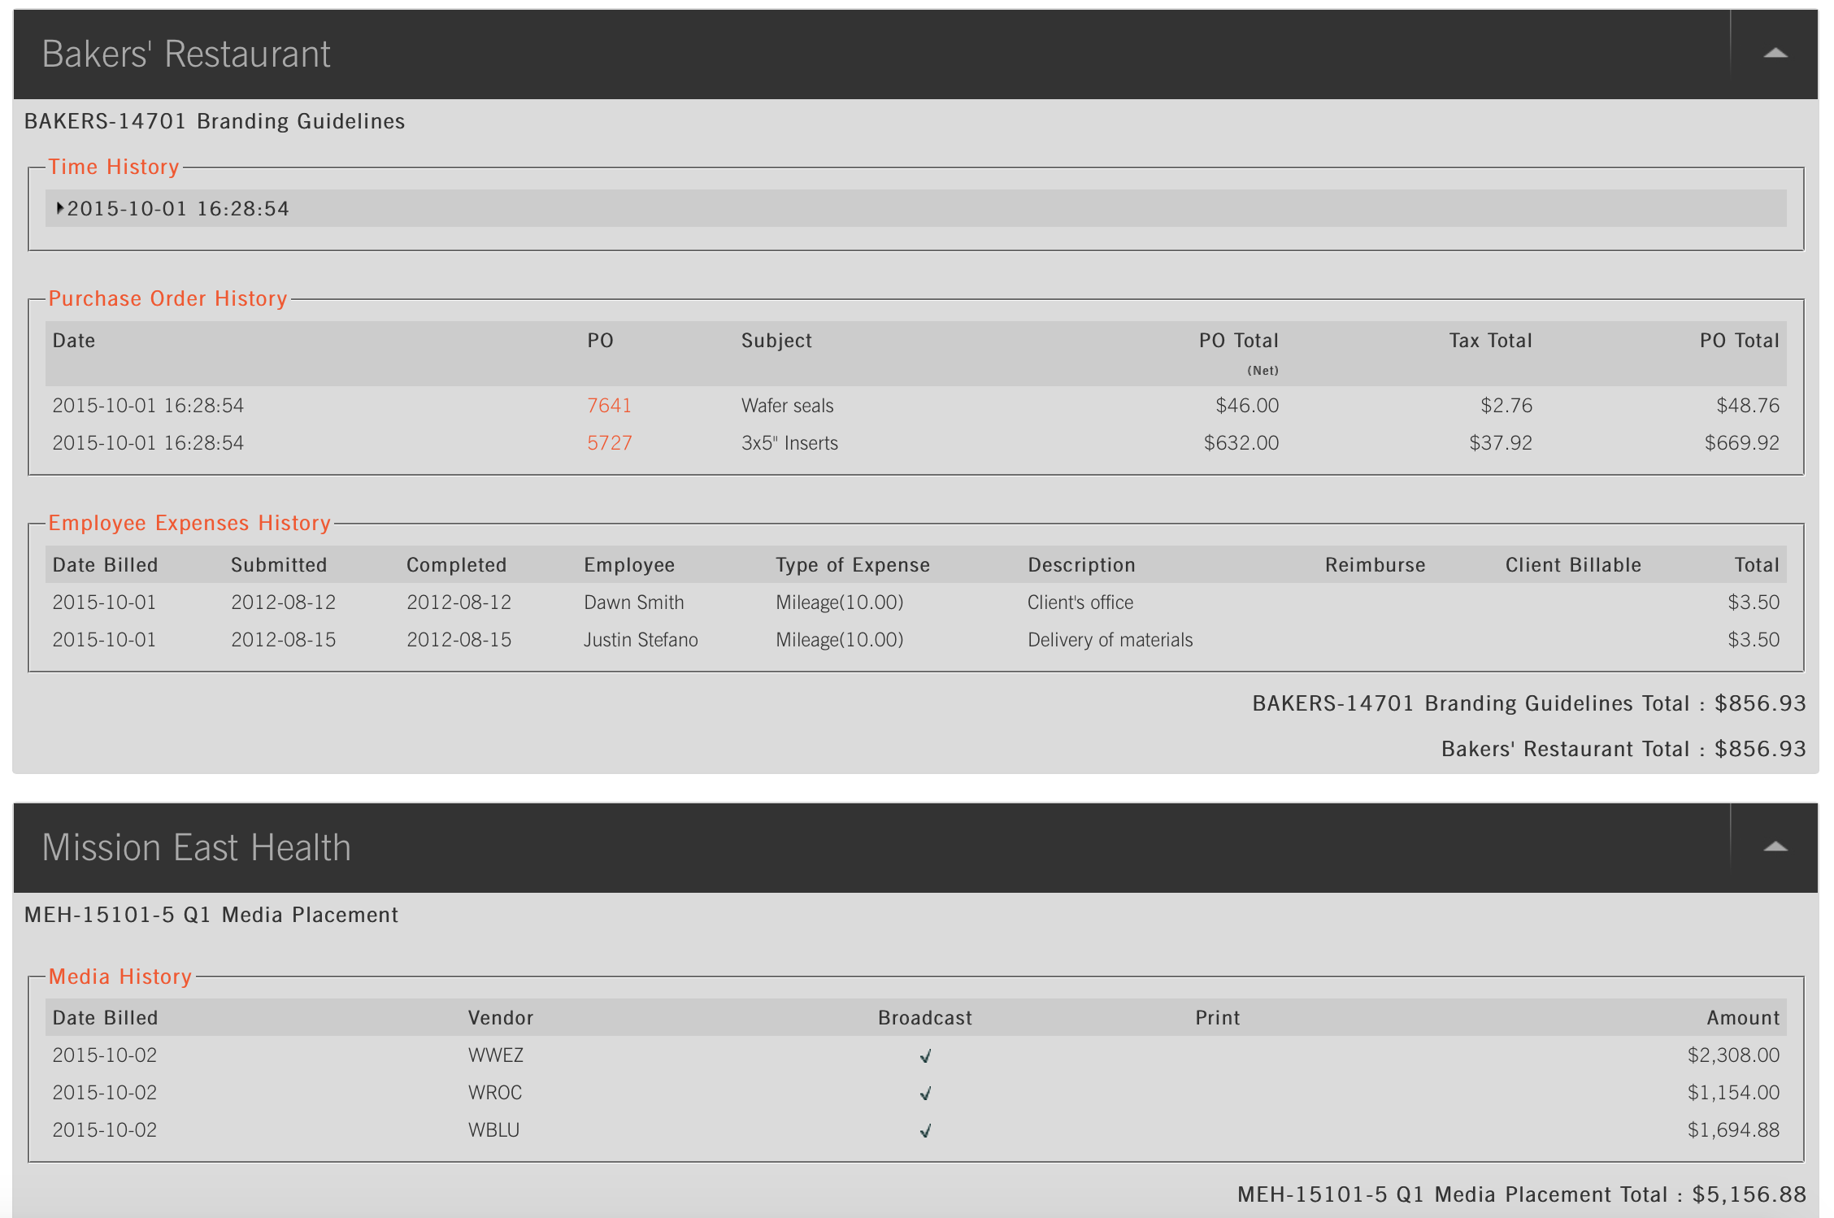The image size is (1834, 1218).
Task: Click the Bakers' Restaurant Total $856.93 line
Action: coord(1623,749)
